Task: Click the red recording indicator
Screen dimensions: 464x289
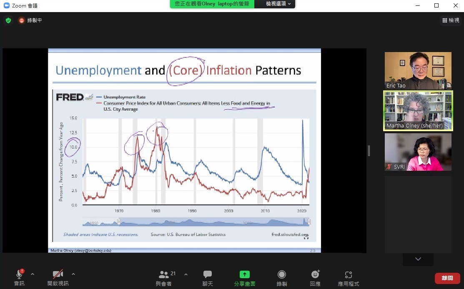Action: (22, 20)
